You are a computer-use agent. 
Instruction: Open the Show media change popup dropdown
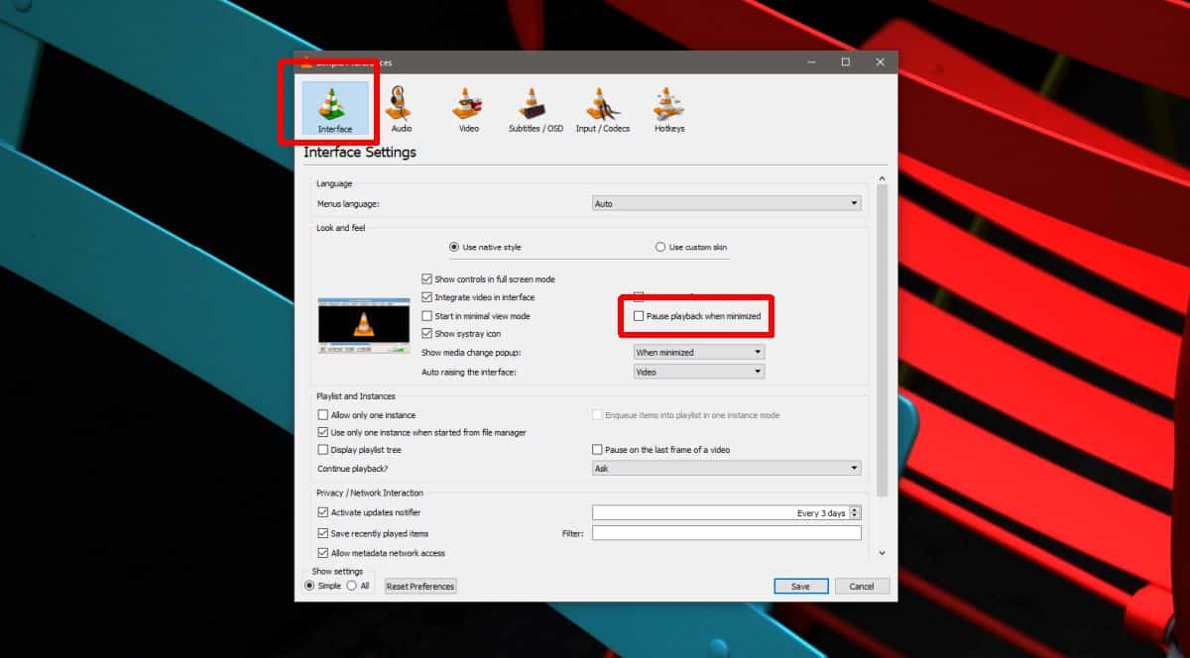[x=699, y=352]
